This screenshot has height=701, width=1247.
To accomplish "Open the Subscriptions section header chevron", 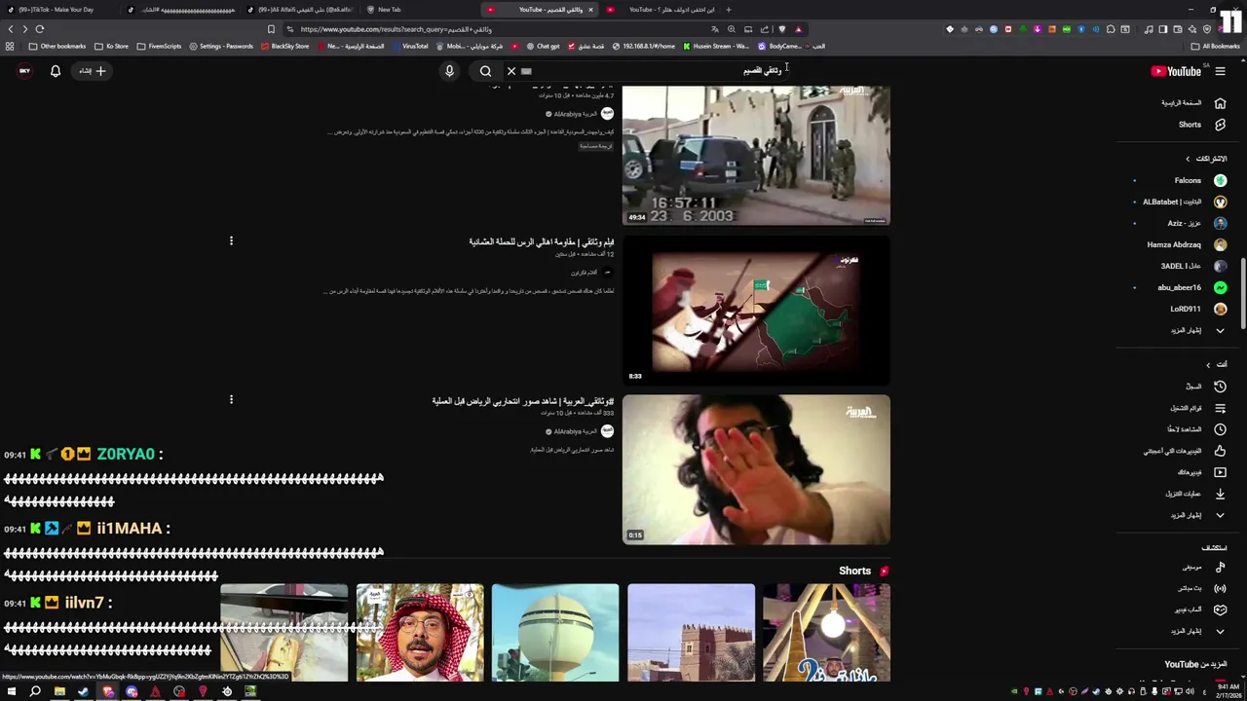I will click(1188, 159).
